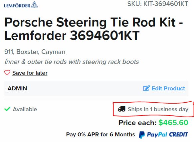
Task: Open the Edit Product link
Action: (168, 88)
